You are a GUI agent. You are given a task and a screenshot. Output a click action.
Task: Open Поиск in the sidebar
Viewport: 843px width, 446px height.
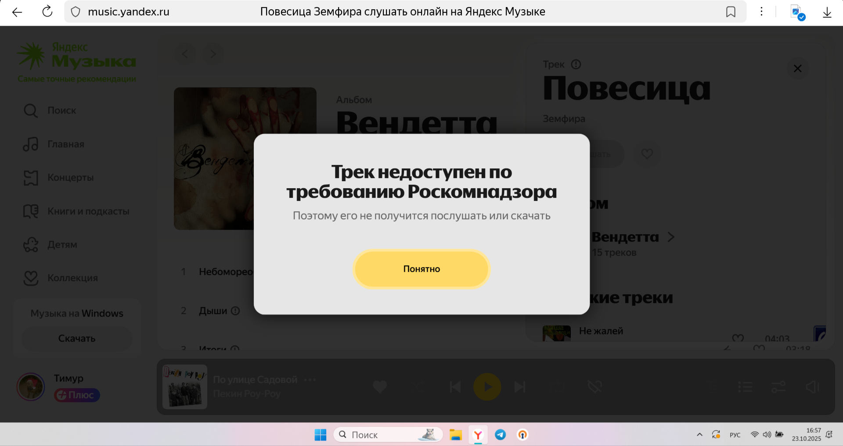50,111
